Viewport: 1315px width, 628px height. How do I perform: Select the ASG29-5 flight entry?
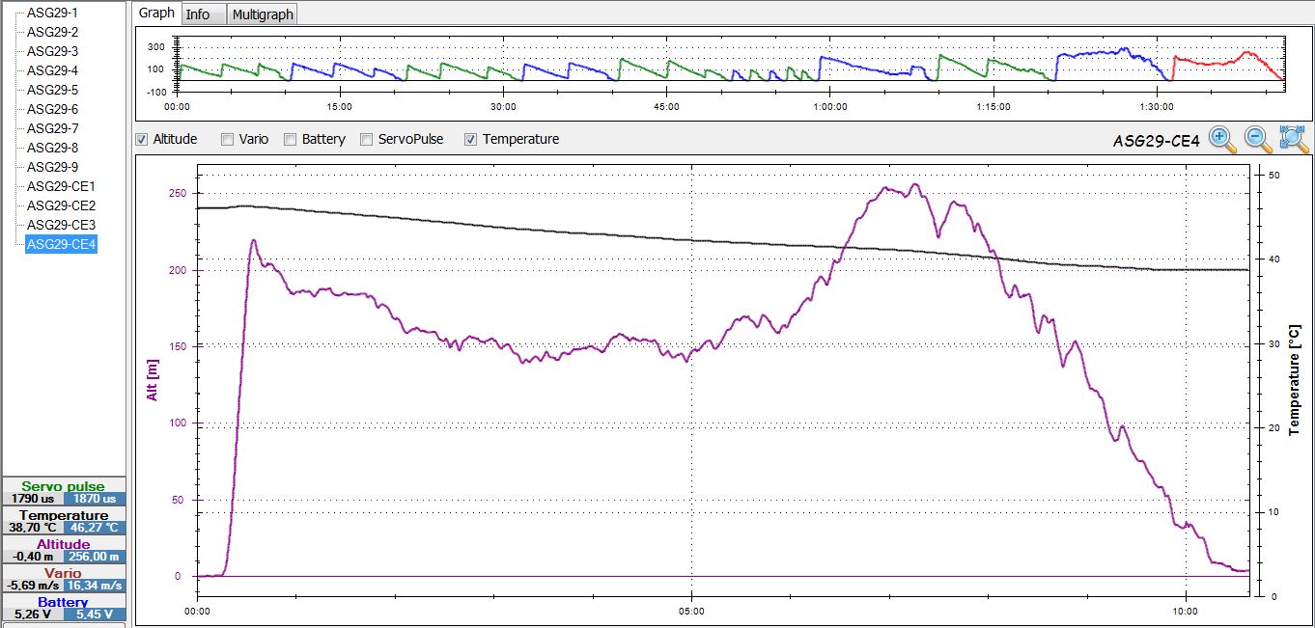(53, 90)
